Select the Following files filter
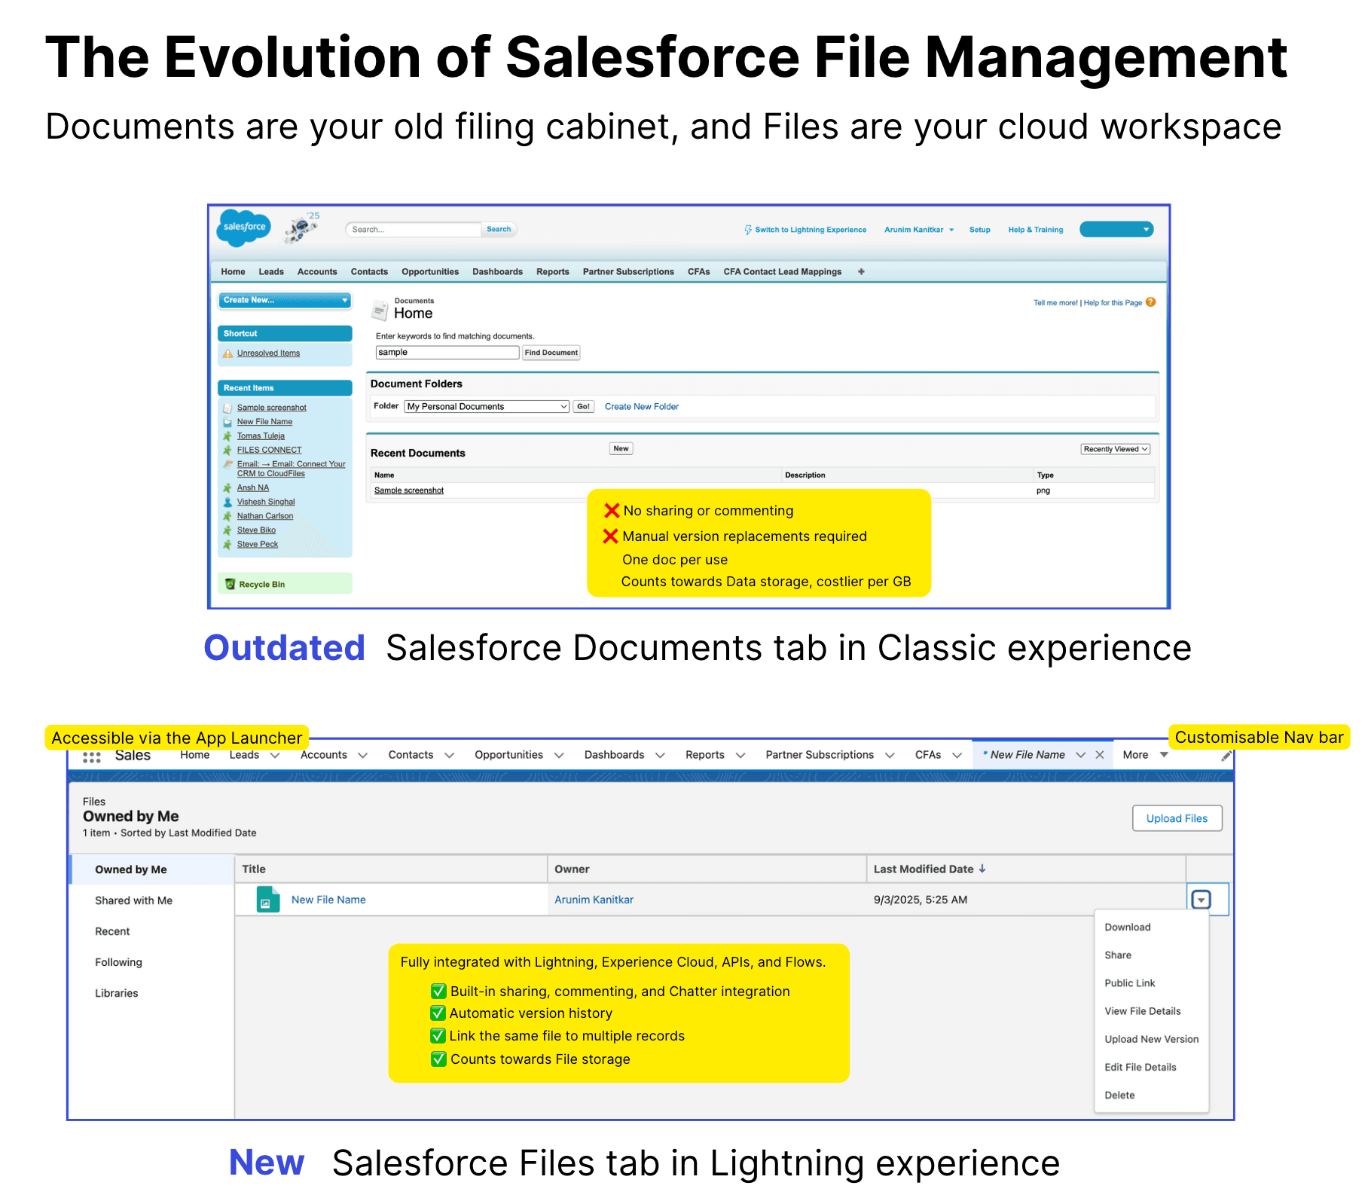The height and width of the screenshot is (1201, 1371). point(118,962)
